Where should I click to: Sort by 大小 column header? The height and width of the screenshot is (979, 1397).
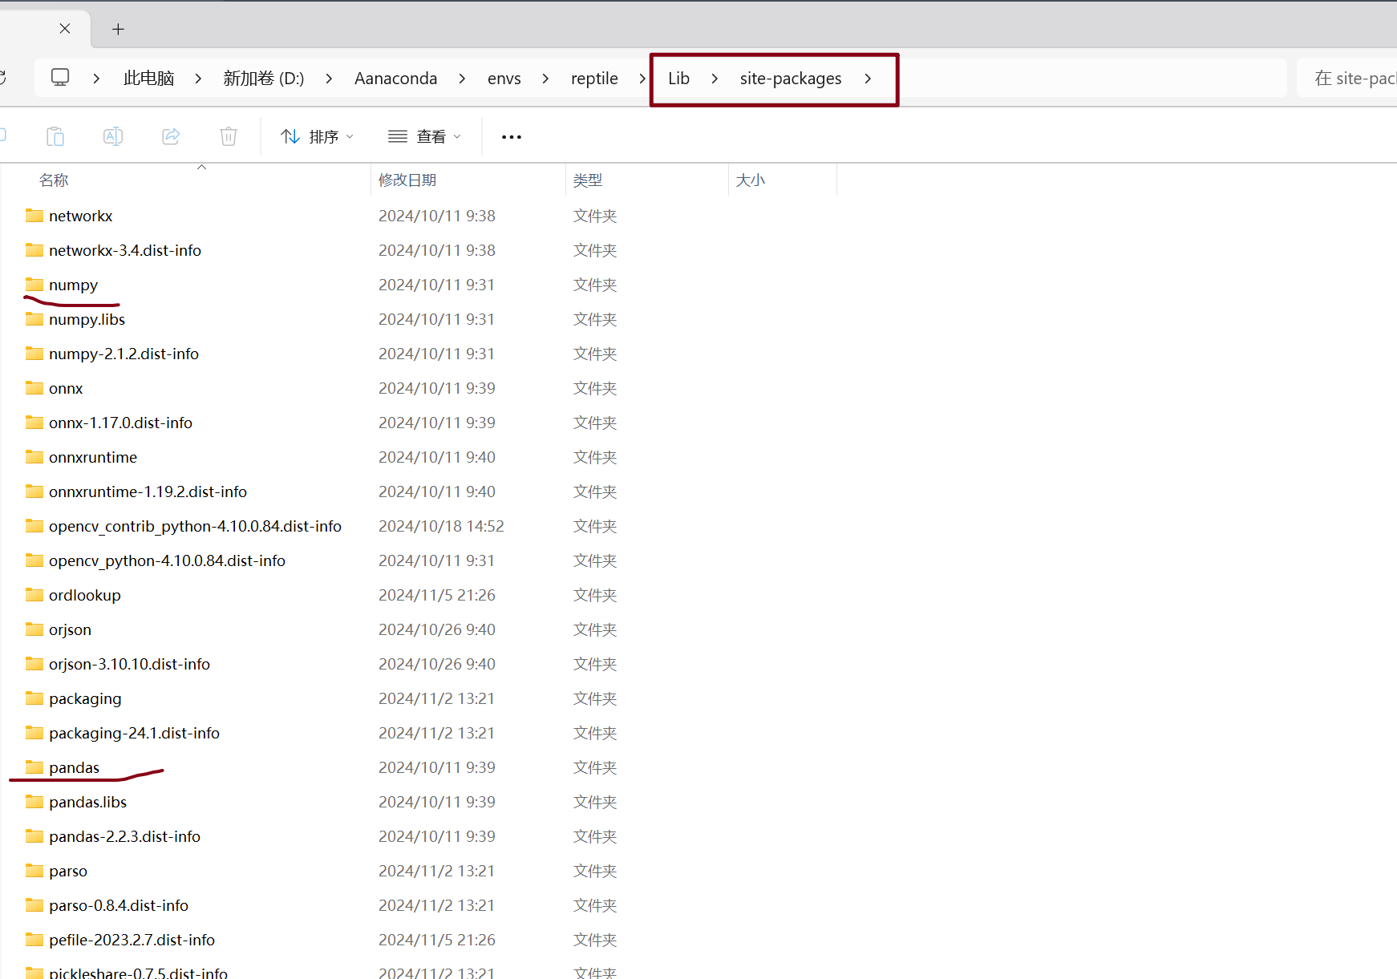[751, 180]
